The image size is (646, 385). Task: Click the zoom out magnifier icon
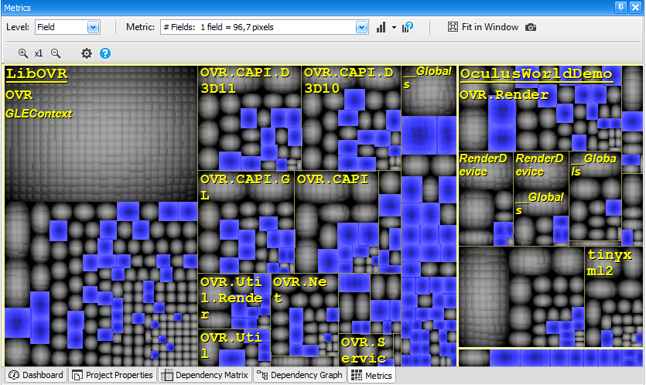pos(56,53)
